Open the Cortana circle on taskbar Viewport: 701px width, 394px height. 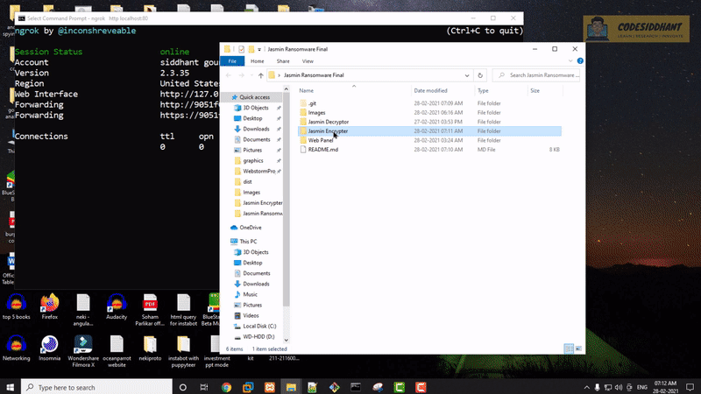[x=183, y=387]
